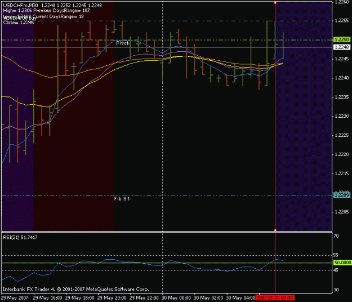Screen dimensions: 352x302
Task: Click the '29 May 18:00' time label
Action: 80,298
